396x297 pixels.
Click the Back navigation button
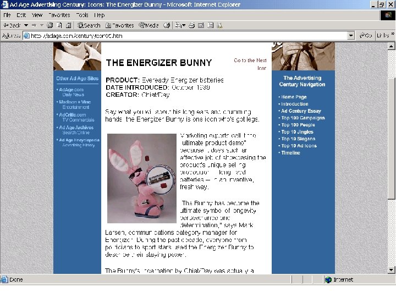(12, 25)
